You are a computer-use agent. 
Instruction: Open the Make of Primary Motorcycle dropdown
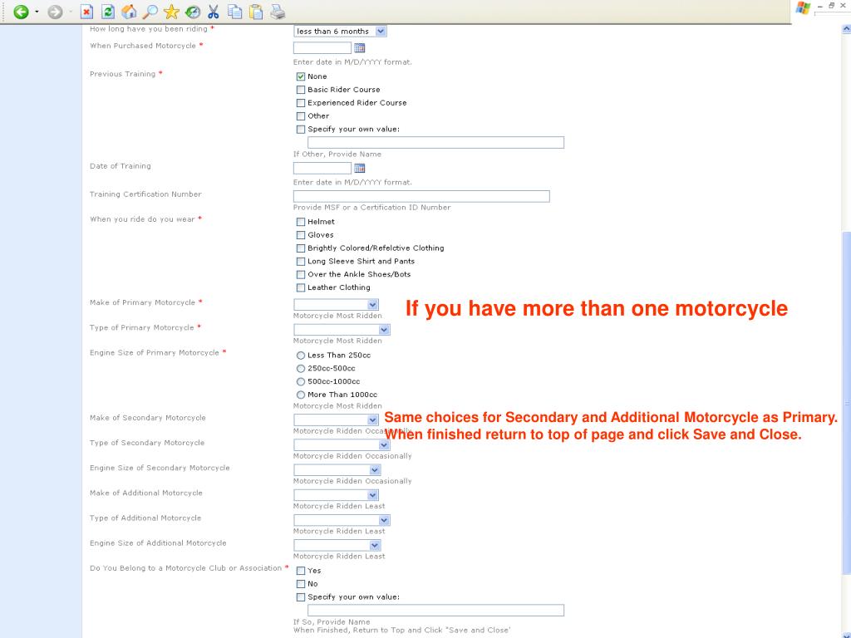[x=372, y=305]
